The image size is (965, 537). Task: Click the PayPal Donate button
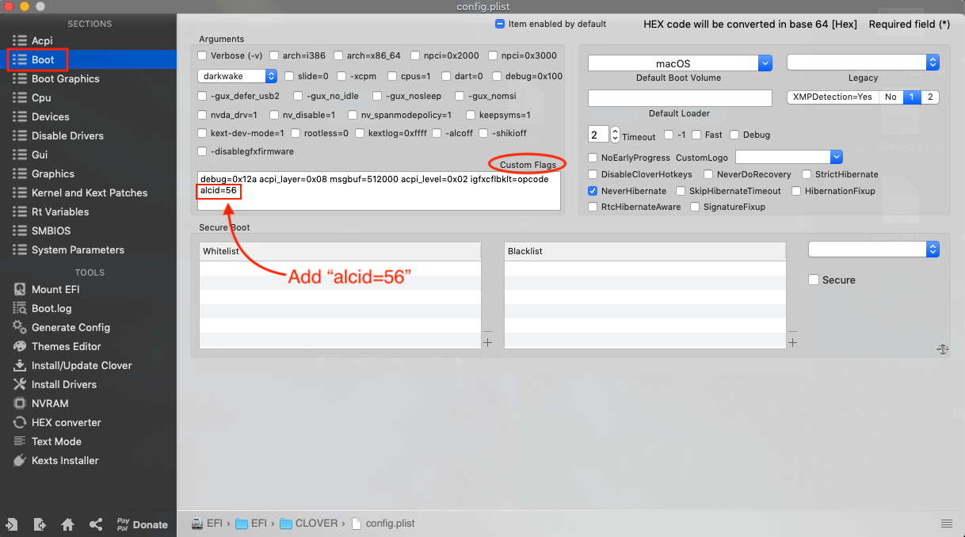point(143,524)
